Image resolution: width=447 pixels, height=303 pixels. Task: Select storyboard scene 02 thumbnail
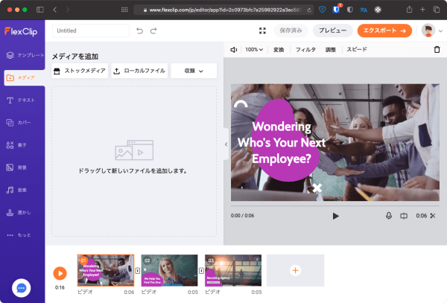(170, 270)
